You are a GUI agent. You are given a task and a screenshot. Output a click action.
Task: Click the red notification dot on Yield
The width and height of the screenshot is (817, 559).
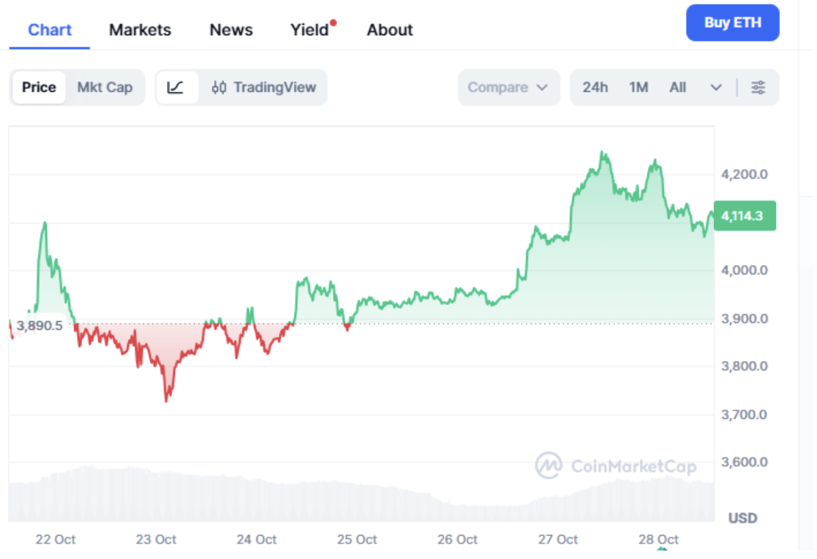(333, 23)
